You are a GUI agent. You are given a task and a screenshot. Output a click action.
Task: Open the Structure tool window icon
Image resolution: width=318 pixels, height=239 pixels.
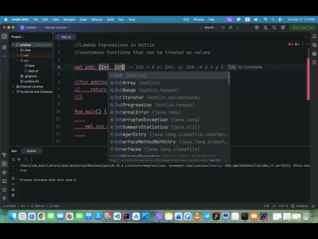(4, 47)
